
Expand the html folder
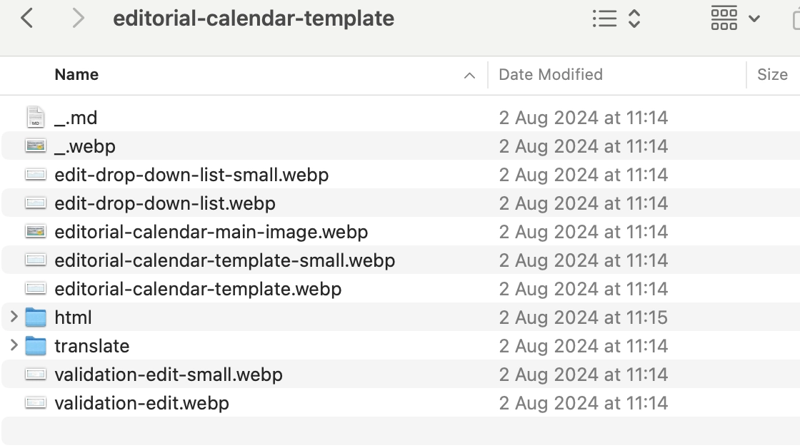pyautogui.click(x=14, y=317)
